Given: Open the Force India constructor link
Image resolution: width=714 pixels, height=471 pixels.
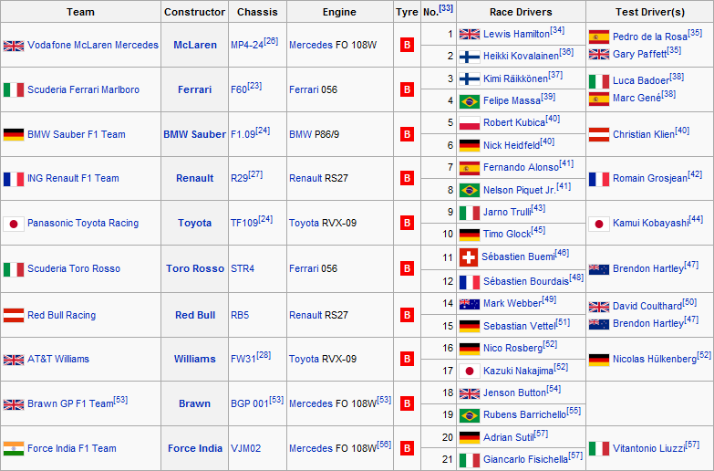Looking at the screenshot, I should [x=195, y=448].
